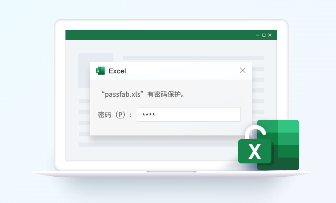Screen dimensions: 336x203
Task: Click the passfab.xls password-protected message
Action: tap(143, 94)
